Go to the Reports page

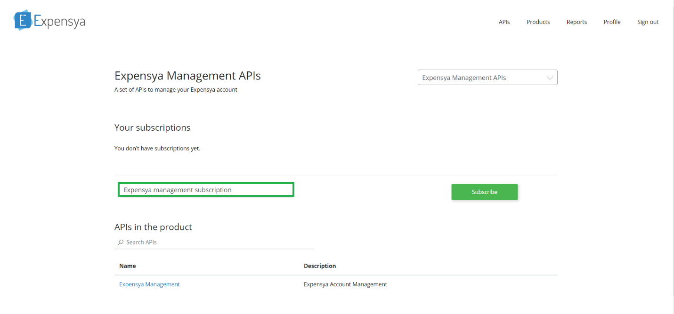[577, 22]
